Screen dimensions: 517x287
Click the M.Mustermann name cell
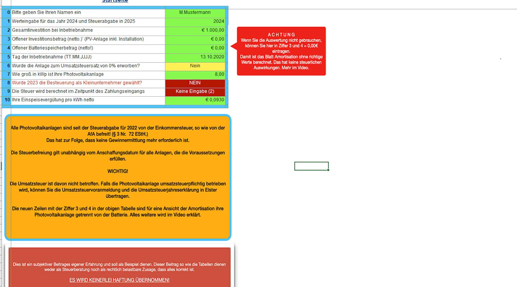coord(195,13)
